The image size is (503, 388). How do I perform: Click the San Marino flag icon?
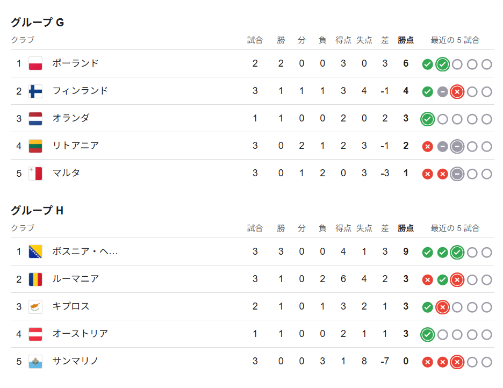[35, 361]
